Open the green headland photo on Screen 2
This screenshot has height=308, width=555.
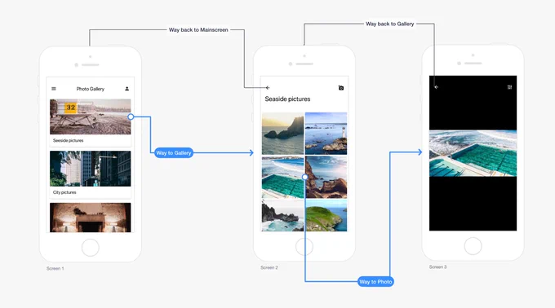pyautogui.click(x=326, y=215)
